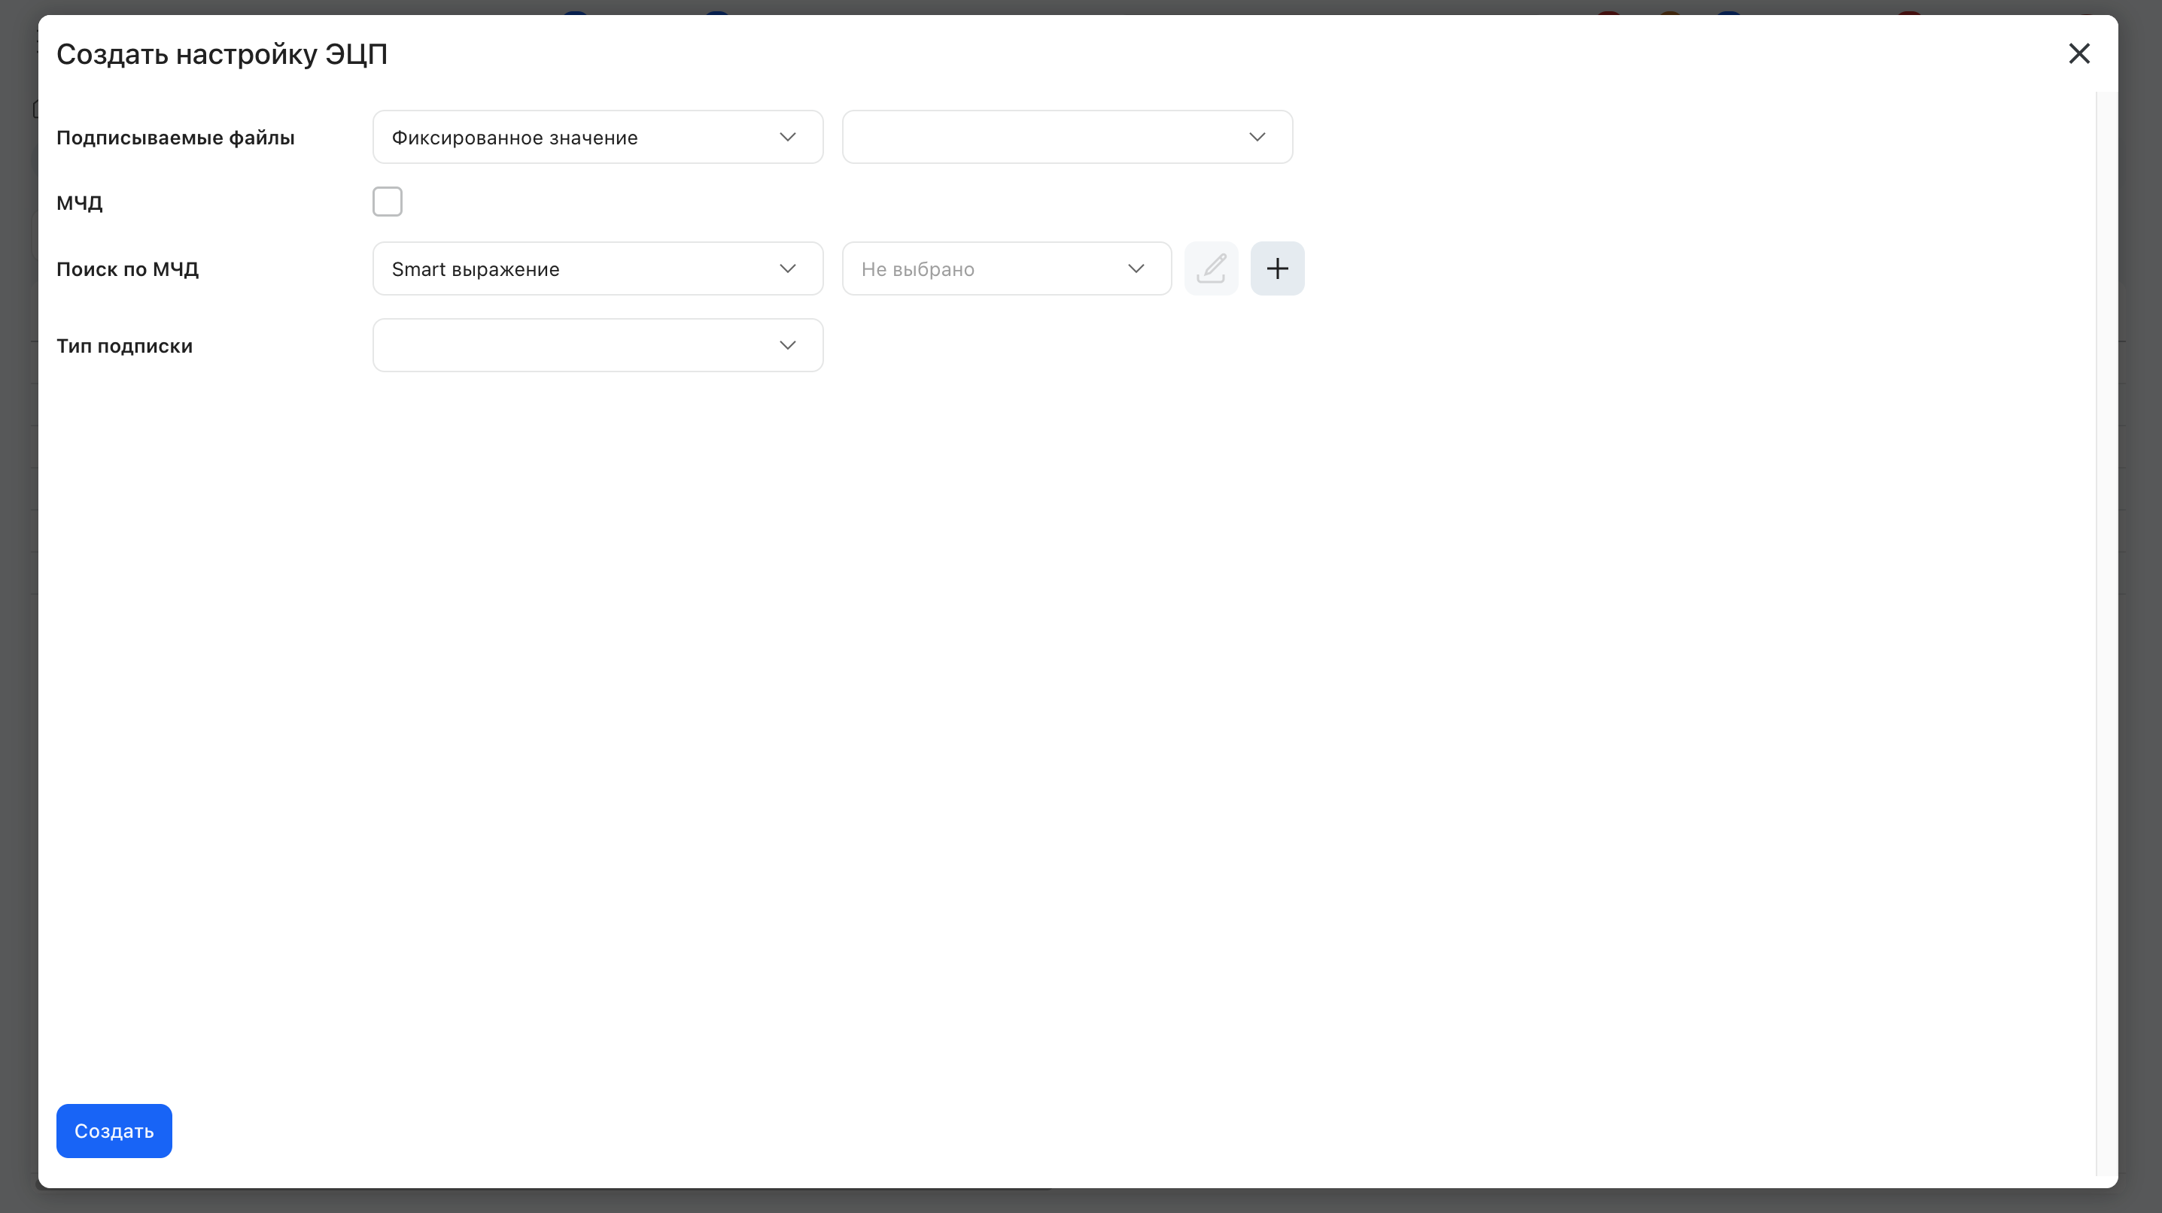Open empty dropdown beside Подписываемые файлы
This screenshot has height=1213, width=2162.
pos(1067,137)
